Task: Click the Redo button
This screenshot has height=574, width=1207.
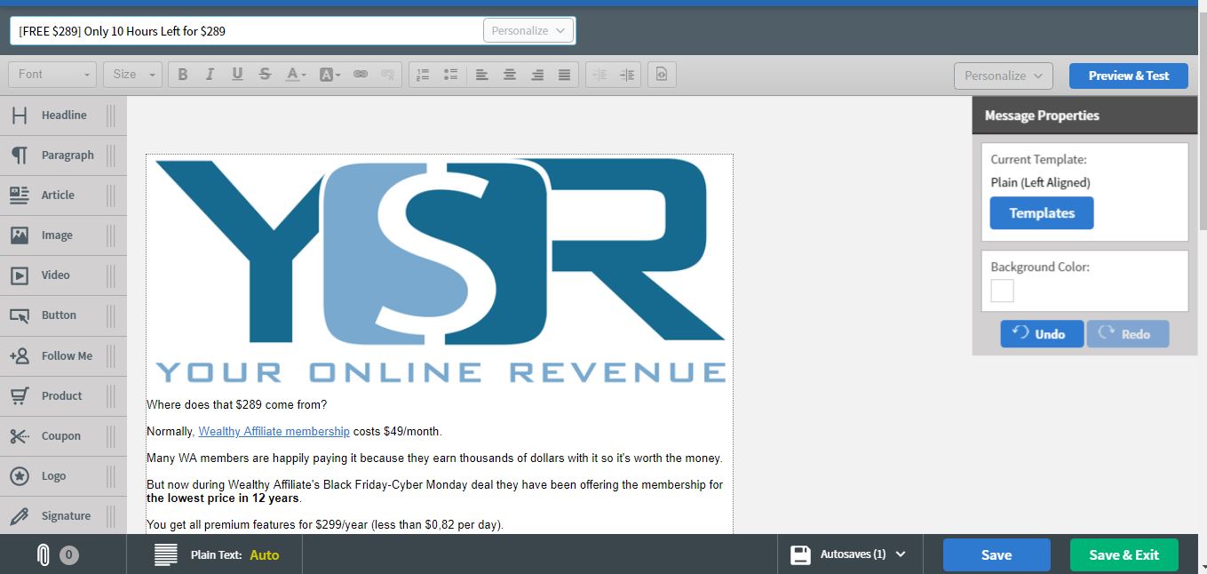Action: [x=1127, y=334]
